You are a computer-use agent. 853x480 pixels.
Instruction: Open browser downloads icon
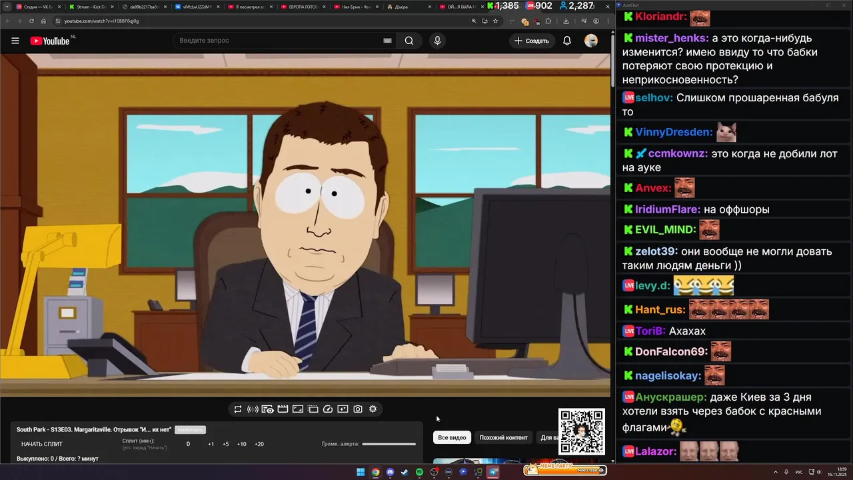[x=566, y=21]
